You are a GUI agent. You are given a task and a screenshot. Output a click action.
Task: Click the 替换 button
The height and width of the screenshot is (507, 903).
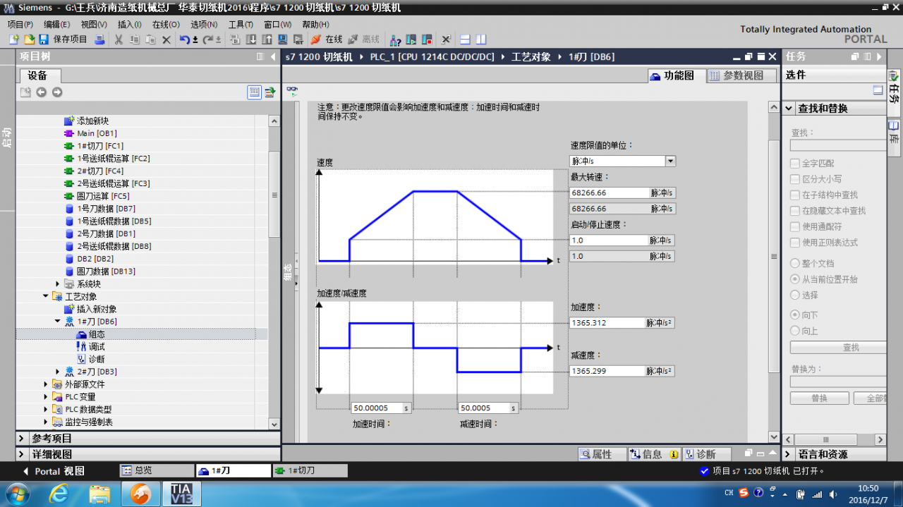(x=819, y=398)
